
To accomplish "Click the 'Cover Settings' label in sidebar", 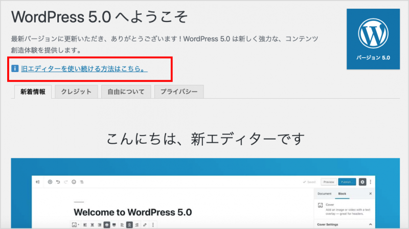I will 328,224.
